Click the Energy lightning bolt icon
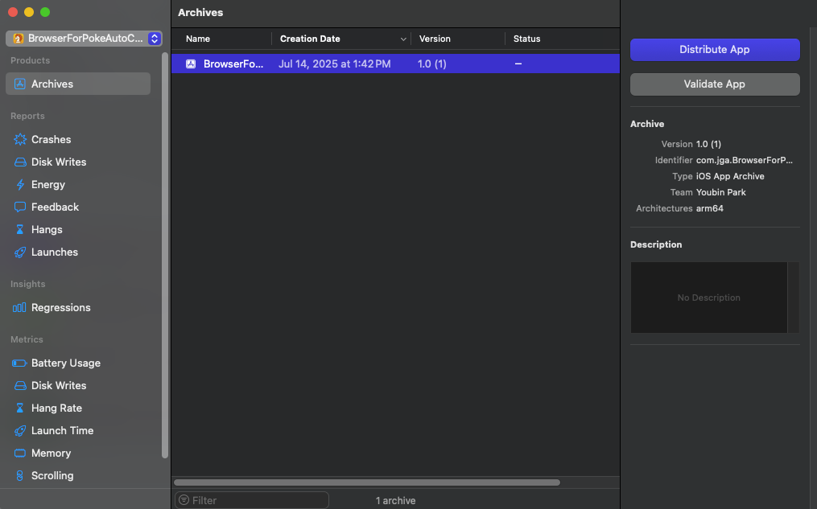817x509 pixels. pyautogui.click(x=20, y=185)
